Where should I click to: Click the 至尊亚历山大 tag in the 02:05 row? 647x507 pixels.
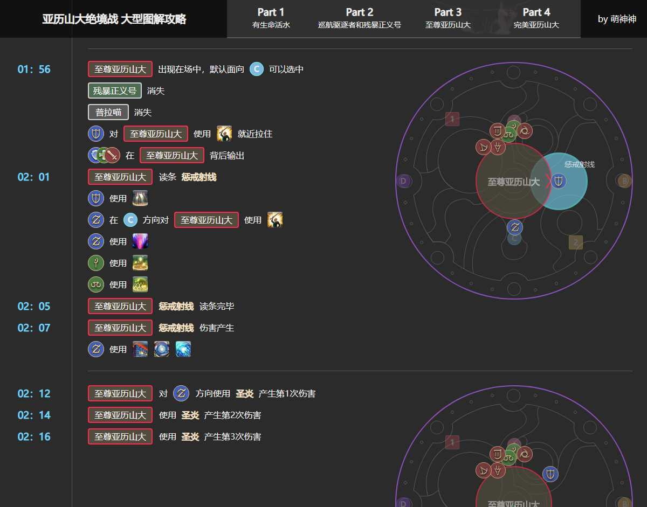(120, 306)
